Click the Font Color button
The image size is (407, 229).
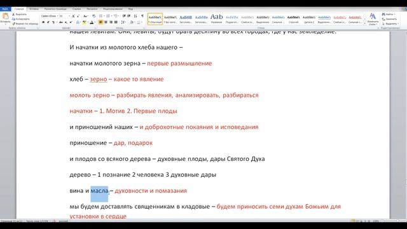92,22
